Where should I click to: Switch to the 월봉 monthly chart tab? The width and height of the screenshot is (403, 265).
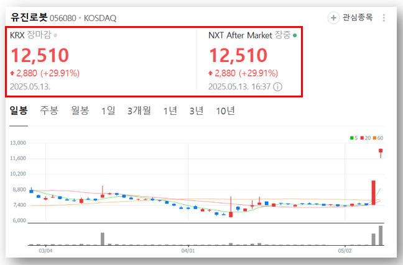pos(80,110)
